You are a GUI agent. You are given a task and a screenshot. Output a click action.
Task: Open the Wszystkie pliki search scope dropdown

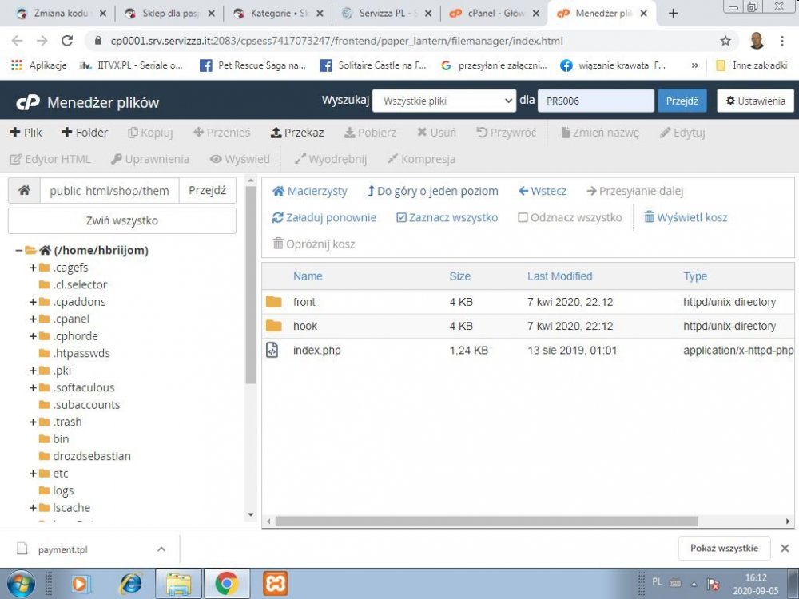coord(444,101)
